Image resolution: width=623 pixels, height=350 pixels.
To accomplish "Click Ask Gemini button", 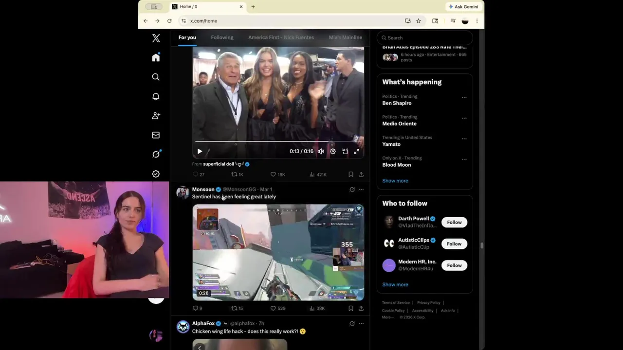I will [463, 7].
